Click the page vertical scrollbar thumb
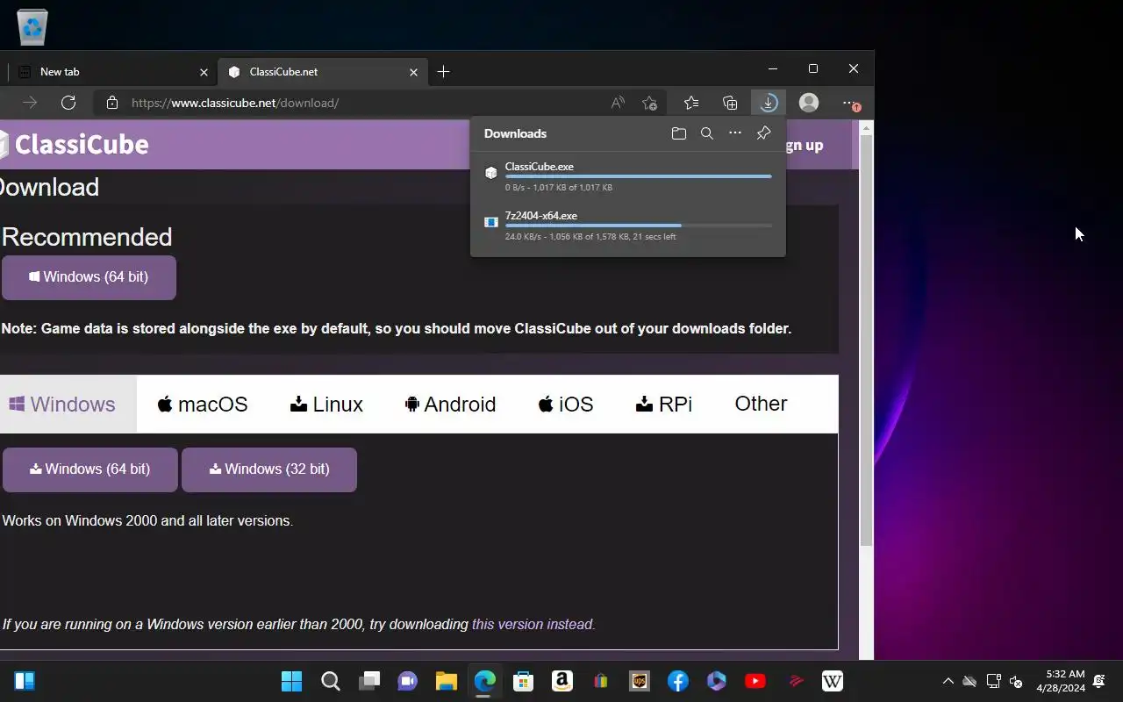Image resolution: width=1123 pixels, height=702 pixels. click(866, 342)
